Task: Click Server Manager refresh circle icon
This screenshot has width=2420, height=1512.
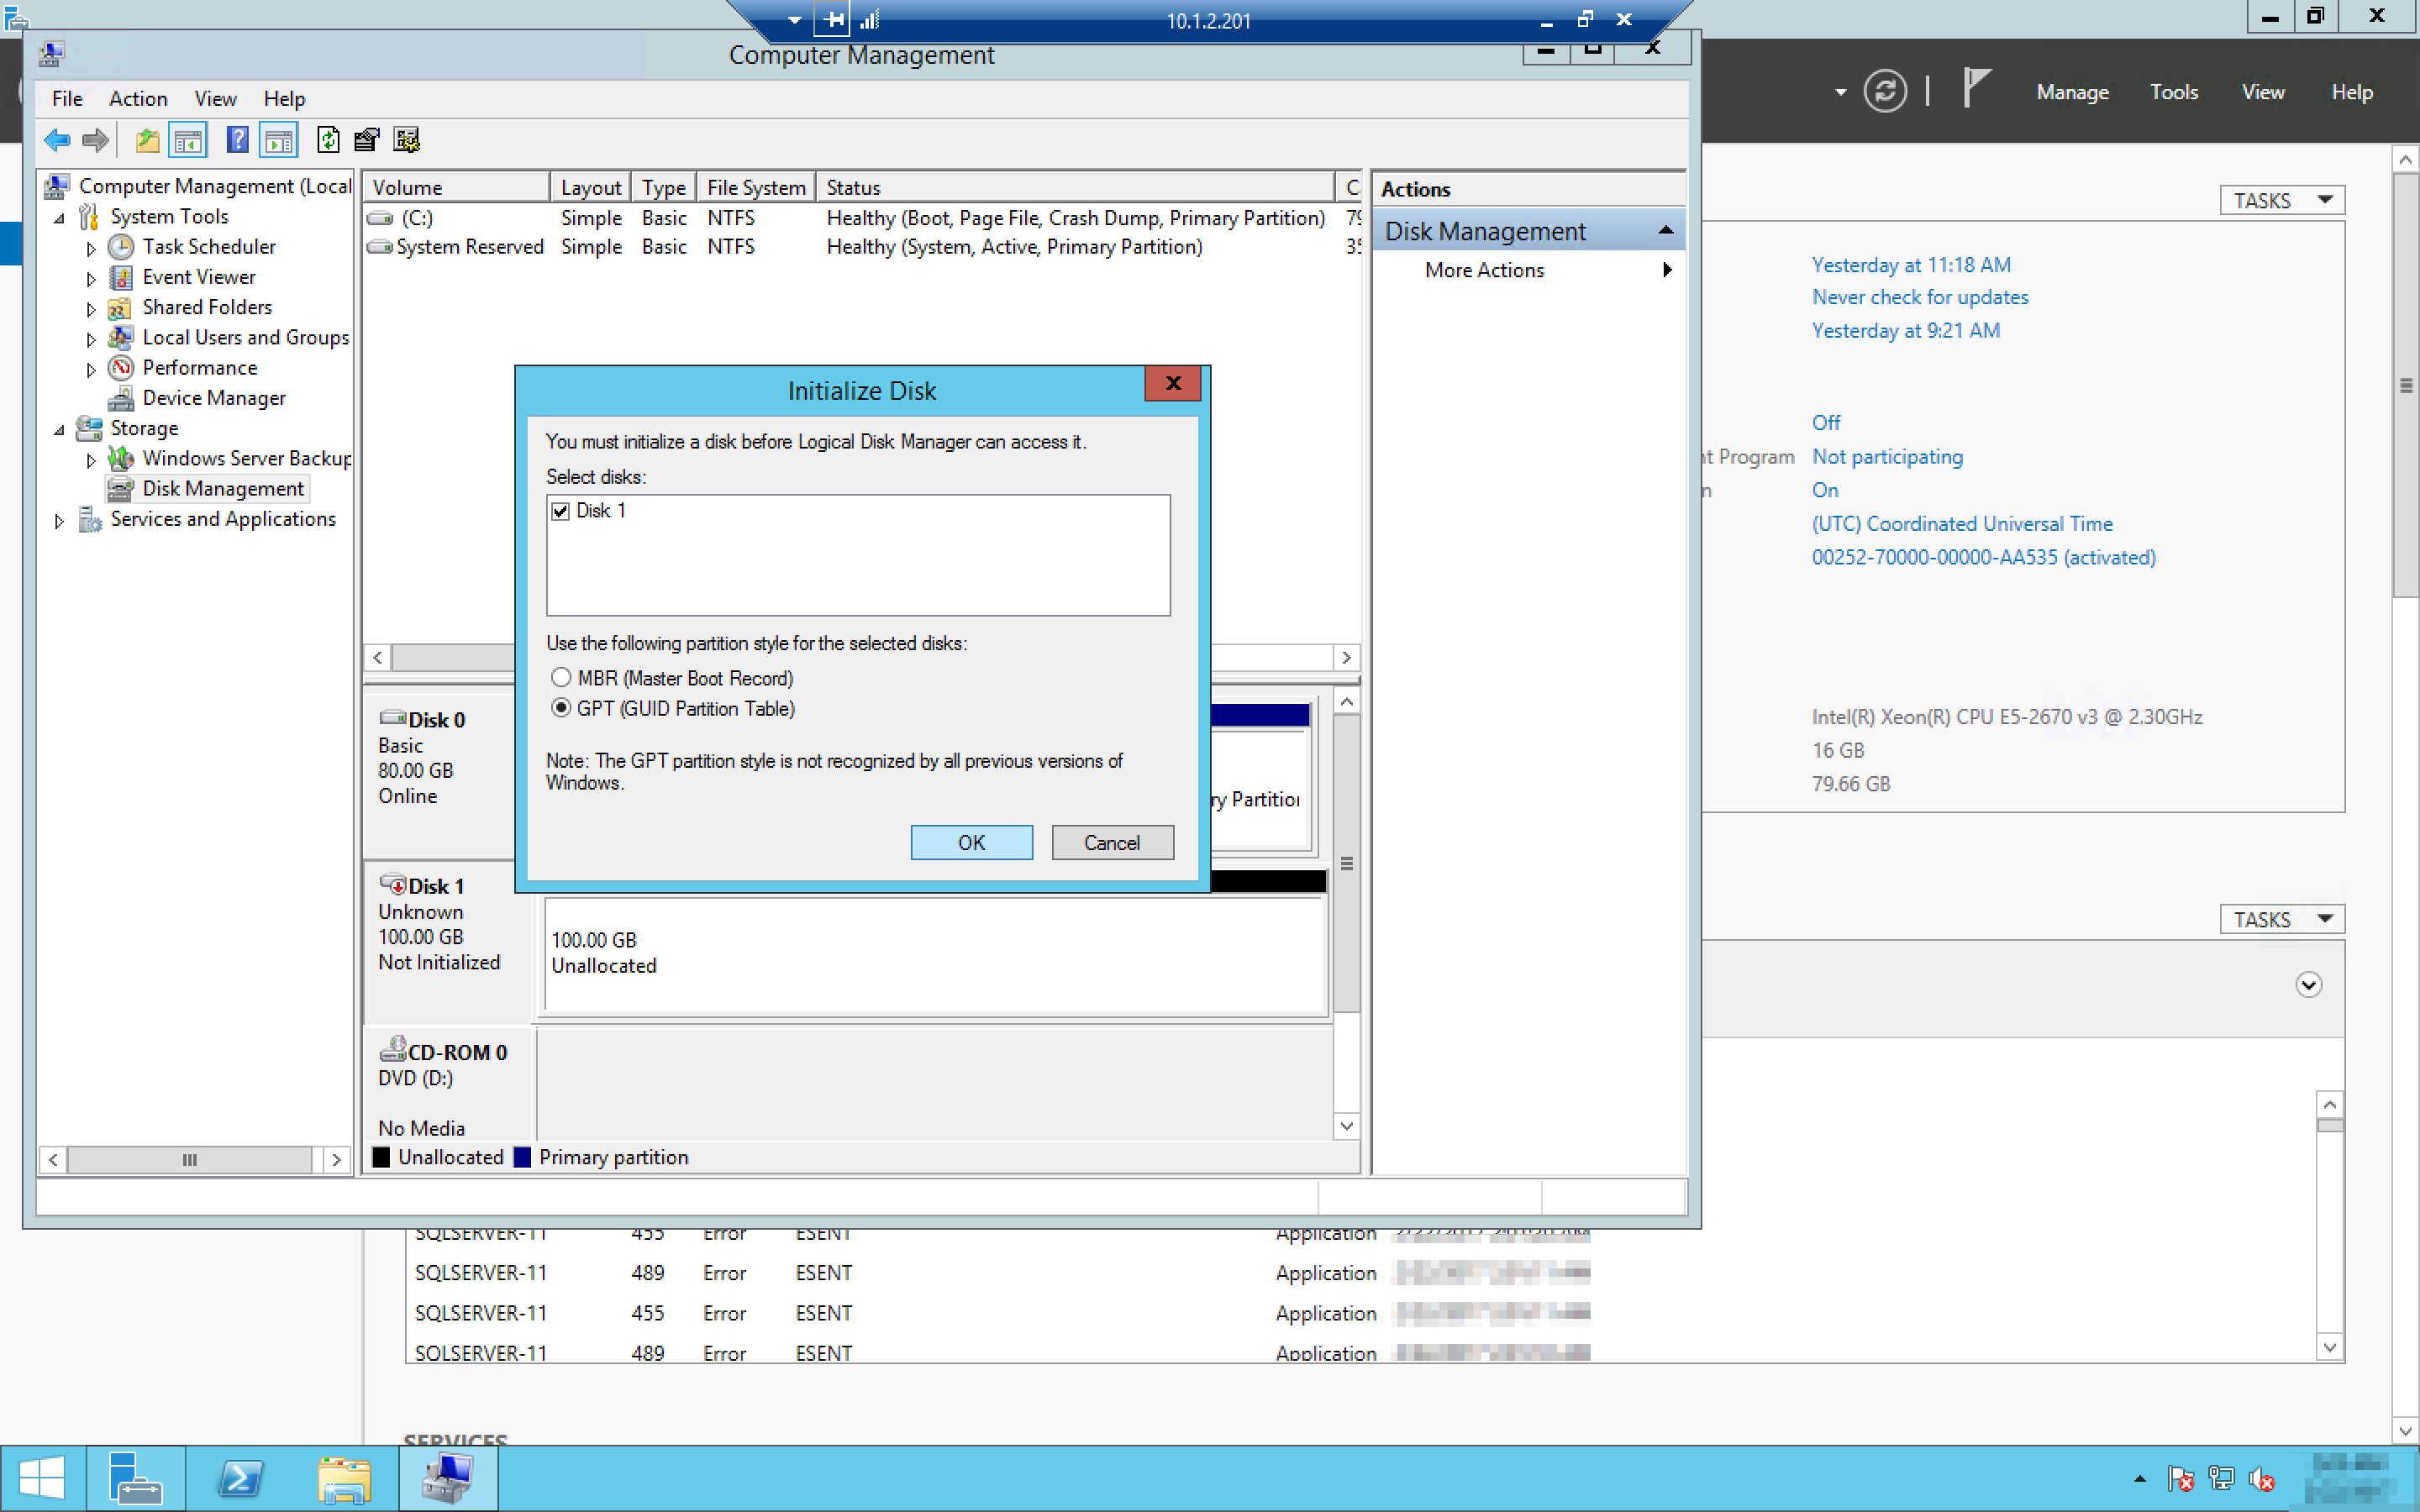Action: coord(1884,92)
